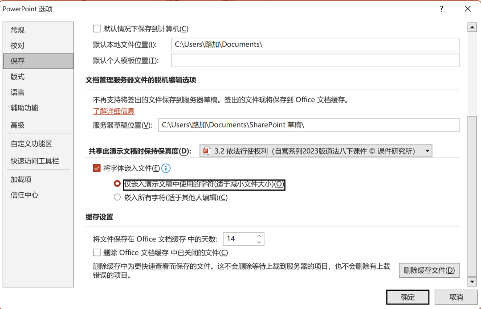Open the Help question mark icon
The image size is (481, 309).
tap(441, 8)
